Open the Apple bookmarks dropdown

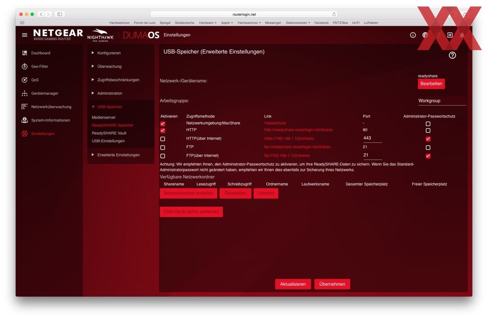[x=227, y=23]
